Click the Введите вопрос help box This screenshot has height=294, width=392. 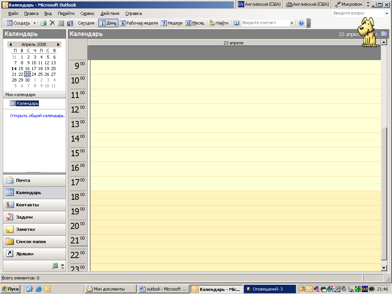[358, 13]
